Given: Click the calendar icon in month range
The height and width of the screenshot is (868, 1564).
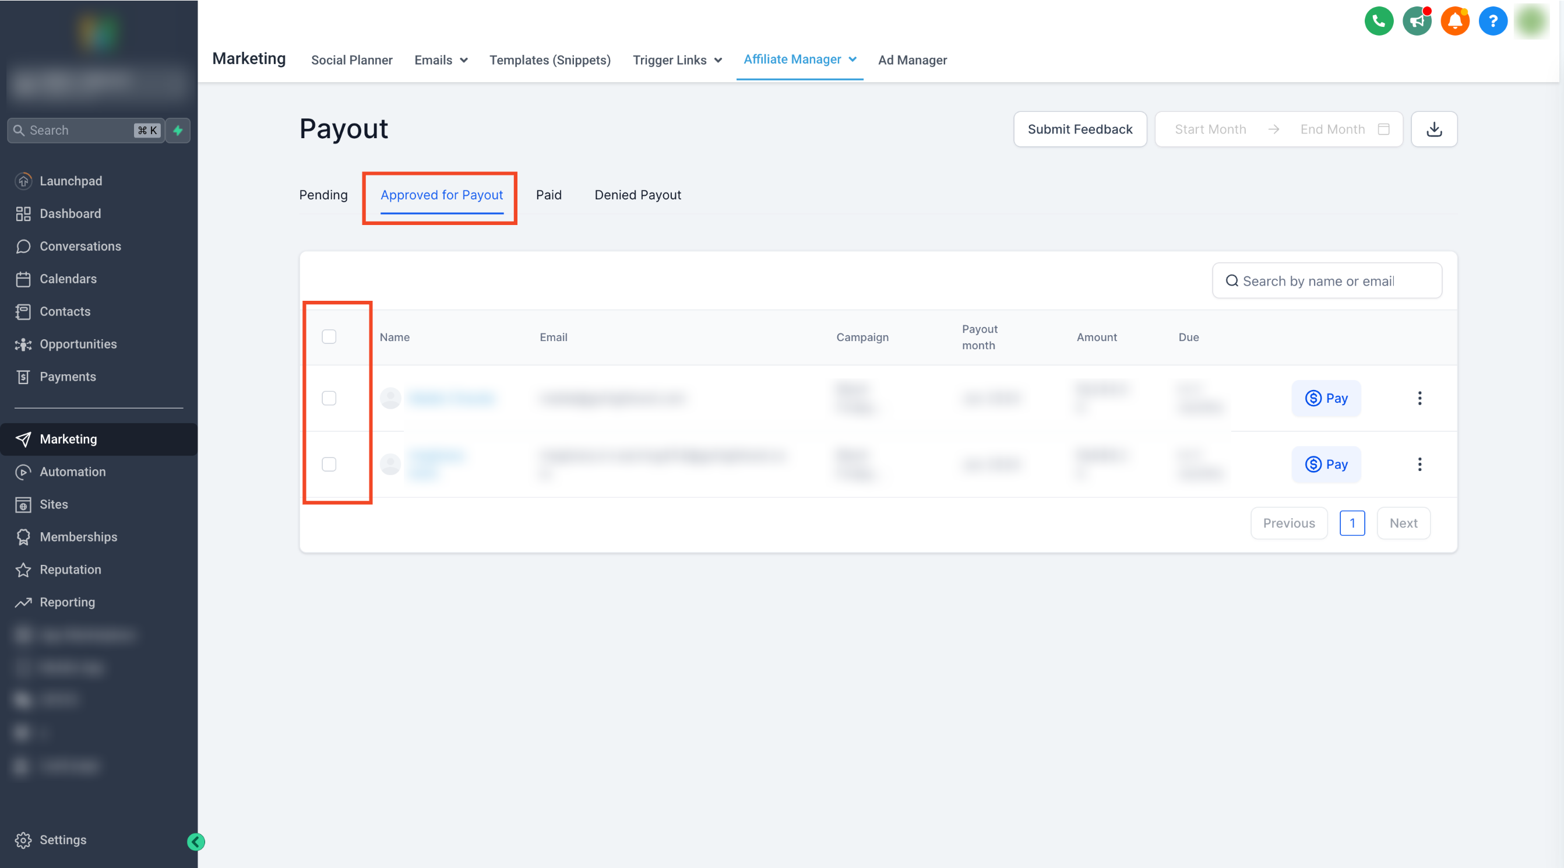Looking at the screenshot, I should point(1384,129).
